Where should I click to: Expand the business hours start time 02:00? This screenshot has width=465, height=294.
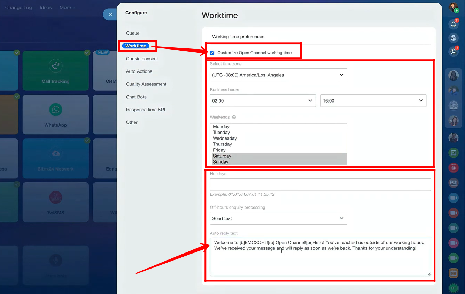pyautogui.click(x=263, y=101)
